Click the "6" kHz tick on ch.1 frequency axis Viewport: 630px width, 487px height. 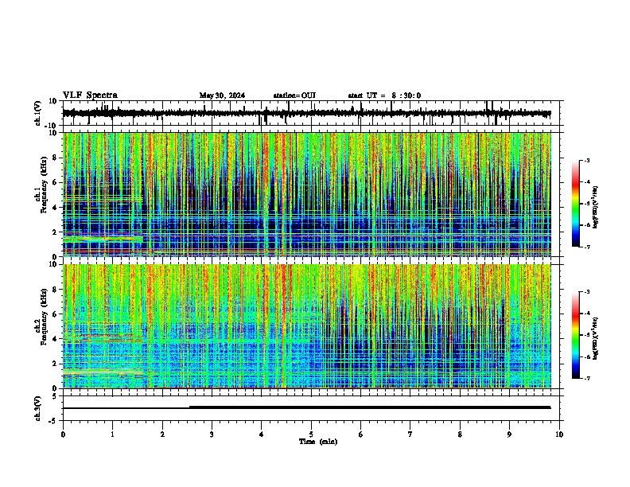tap(56, 182)
